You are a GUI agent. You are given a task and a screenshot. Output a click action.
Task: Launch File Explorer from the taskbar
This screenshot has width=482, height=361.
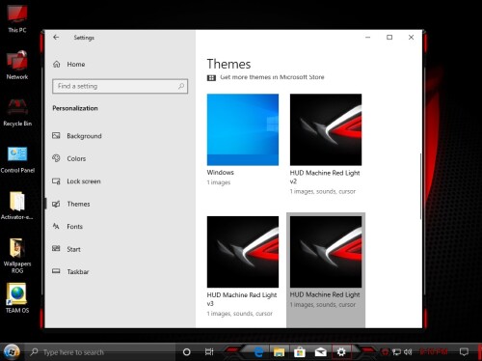279,352
